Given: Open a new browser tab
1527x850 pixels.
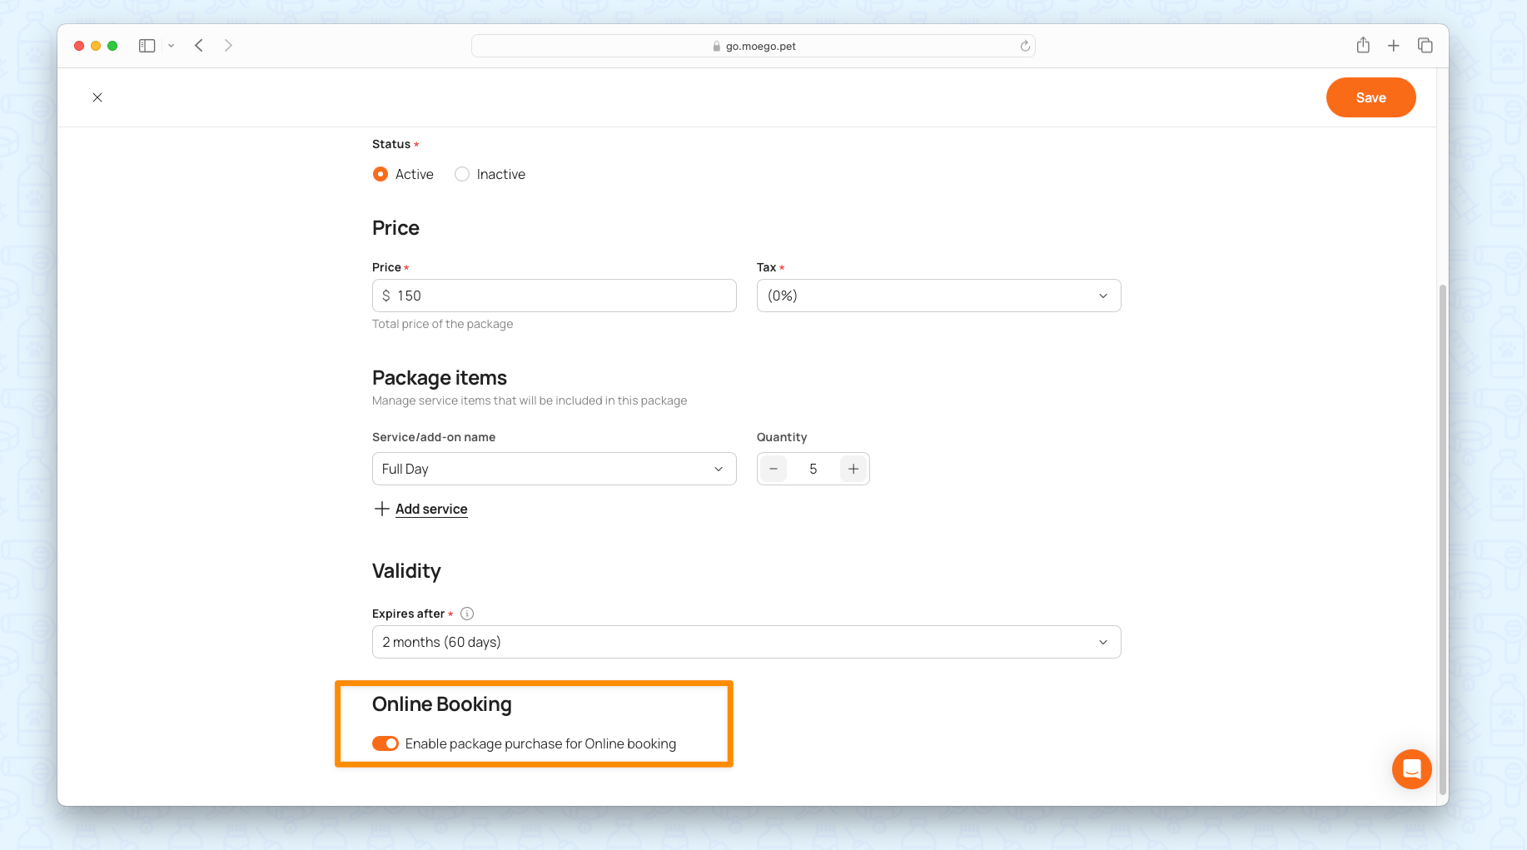Looking at the screenshot, I should [x=1394, y=46].
